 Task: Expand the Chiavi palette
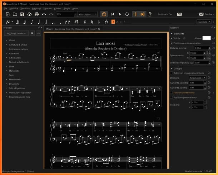click(6, 40)
